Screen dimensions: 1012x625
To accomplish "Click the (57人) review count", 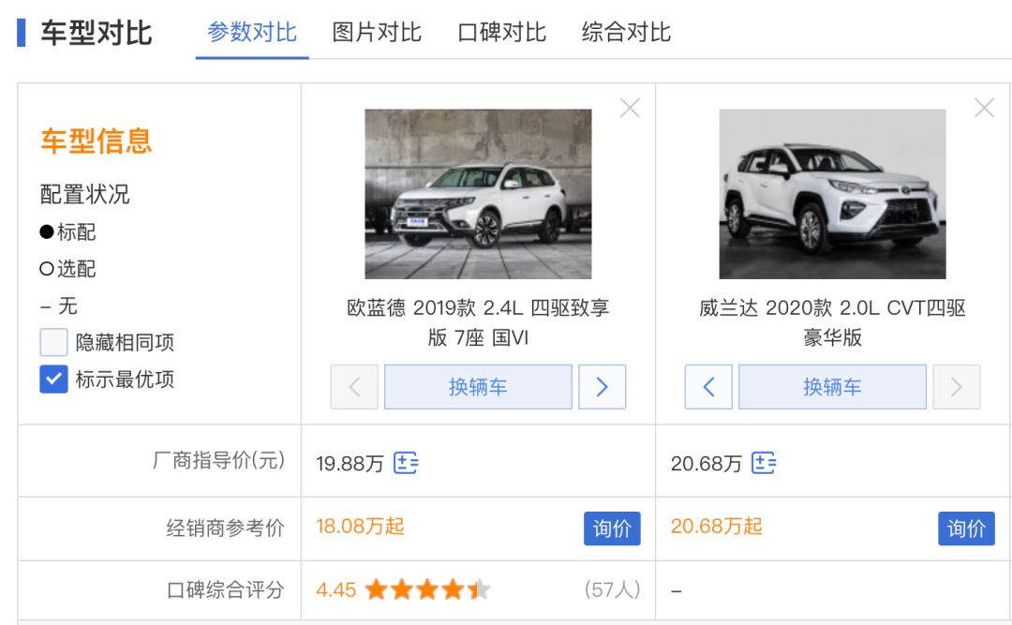I will [x=613, y=589].
